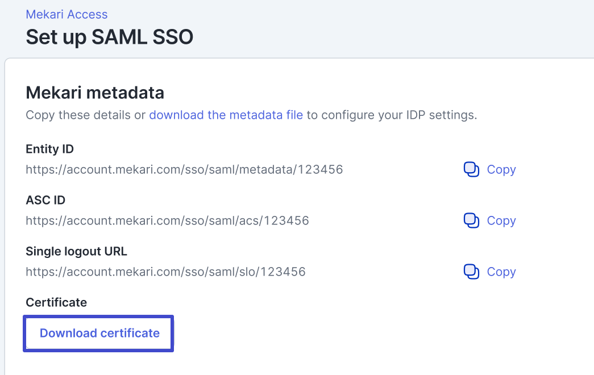
Task: Click the Set up SAML SSO page title
Action: pyautogui.click(x=110, y=37)
